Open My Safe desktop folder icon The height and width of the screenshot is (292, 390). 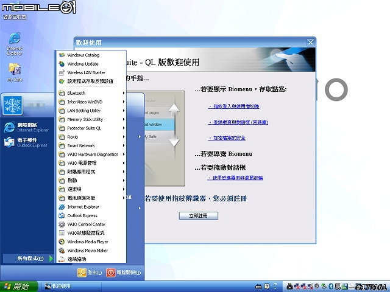click(x=15, y=72)
